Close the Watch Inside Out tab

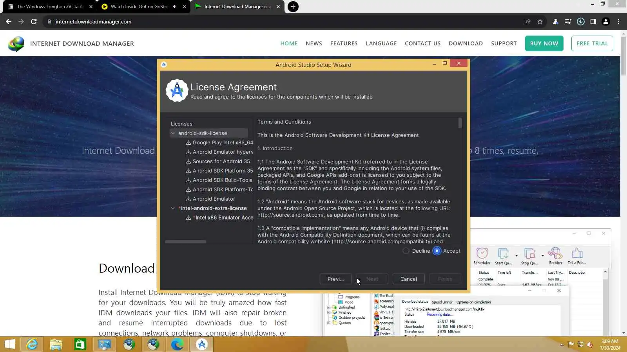click(185, 7)
